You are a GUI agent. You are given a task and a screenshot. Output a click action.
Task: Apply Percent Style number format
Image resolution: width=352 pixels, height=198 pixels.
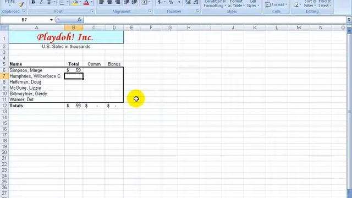[x=171, y=2]
